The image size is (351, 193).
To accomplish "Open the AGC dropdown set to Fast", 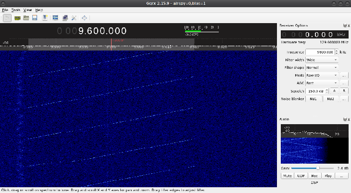I will (x=322, y=83).
